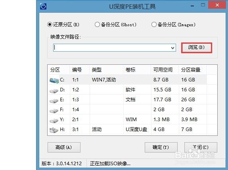Click partition number 1:2 cell
This screenshot has width=228, height=170.
point(75,90)
